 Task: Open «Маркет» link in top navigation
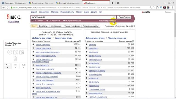[79, 12]
